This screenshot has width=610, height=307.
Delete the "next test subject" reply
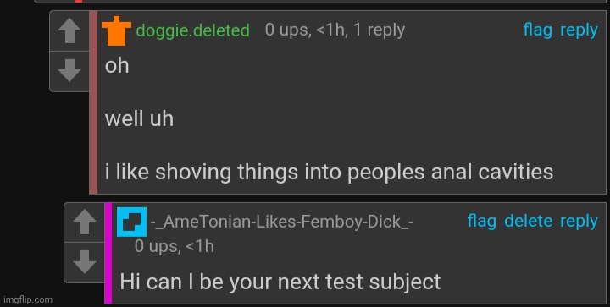click(528, 221)
